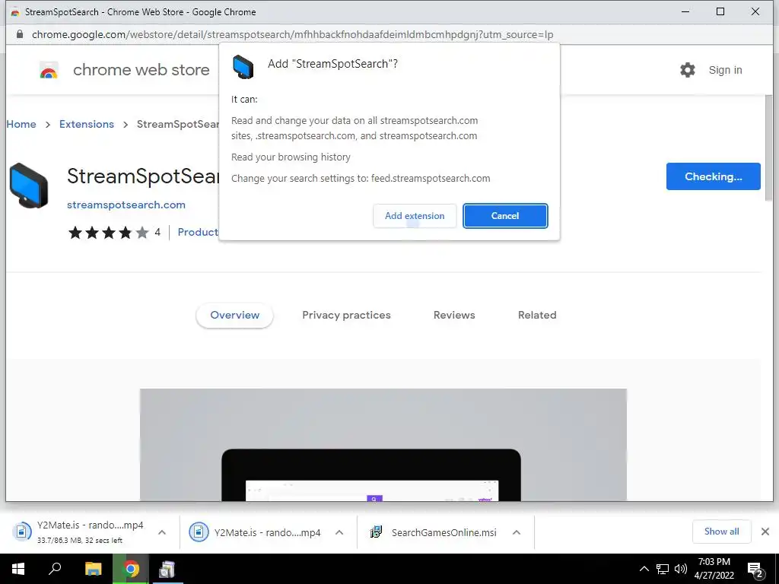Open the Related tab
Viewport: 779px width, 584px height.
(x=537, y=315)
